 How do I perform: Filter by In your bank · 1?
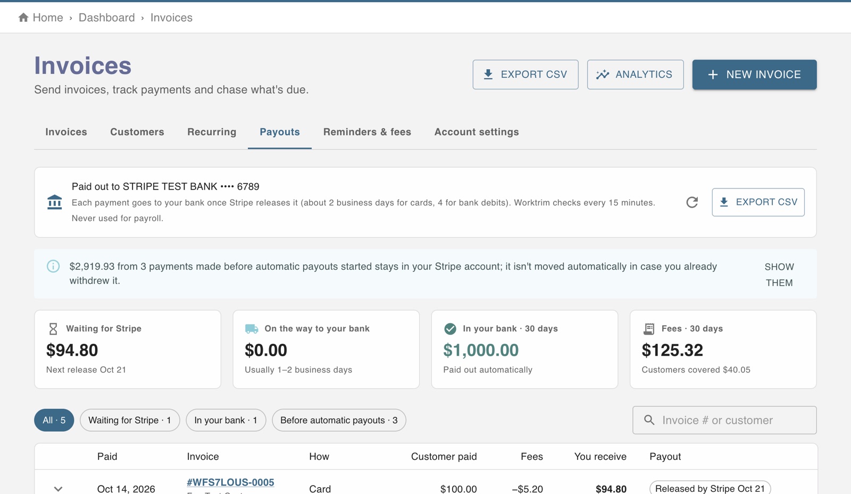pos(226,420)
